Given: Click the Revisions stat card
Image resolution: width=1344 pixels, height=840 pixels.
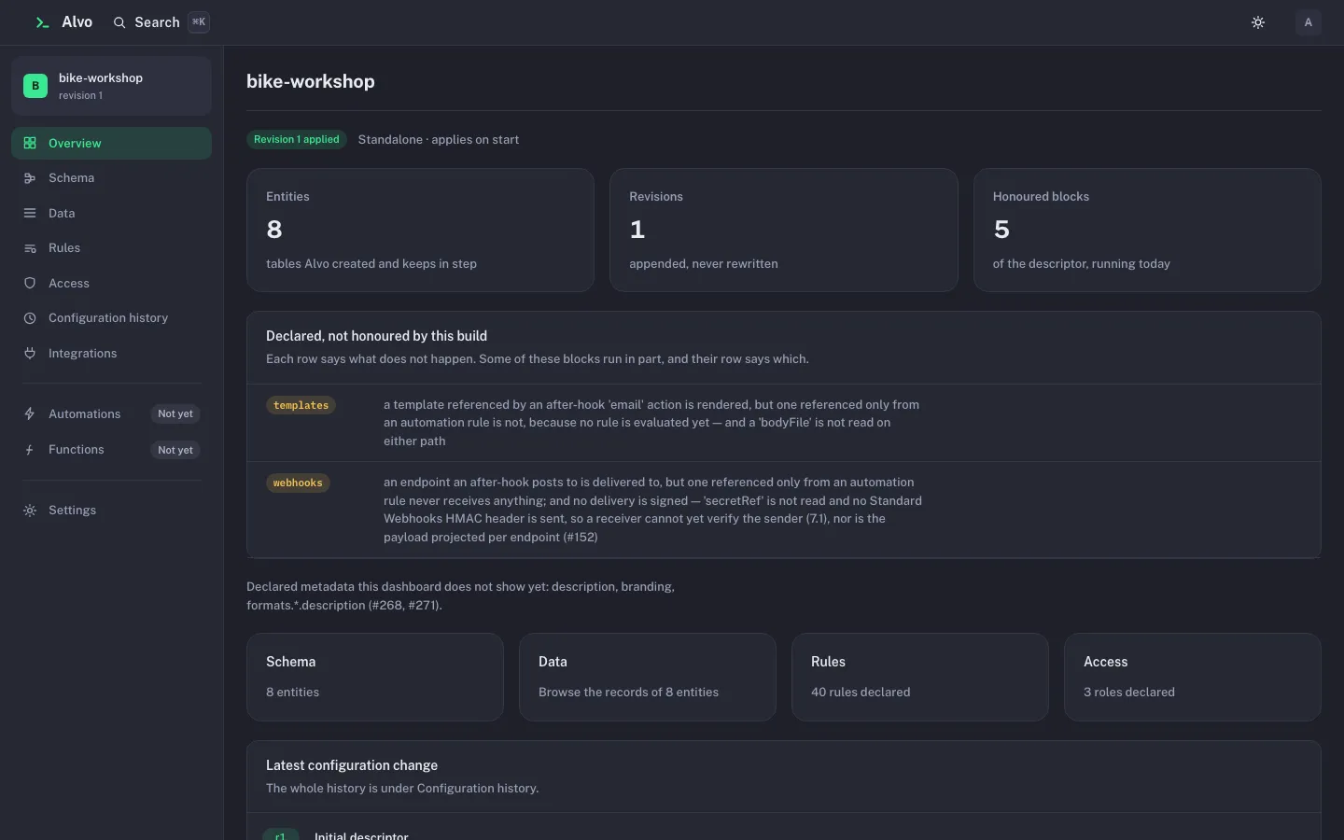Looking at the screenshot, I should click(x=784, y=230).
